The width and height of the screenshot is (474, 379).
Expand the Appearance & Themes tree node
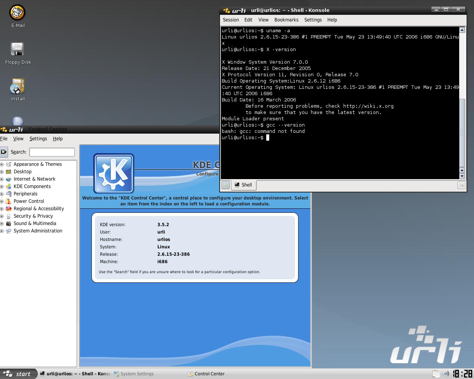click(1, 164)
